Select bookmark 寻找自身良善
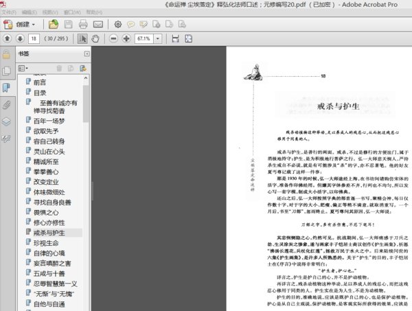This screenshot has height=311, width=412. pyautogui.click(x=52, y=203)
